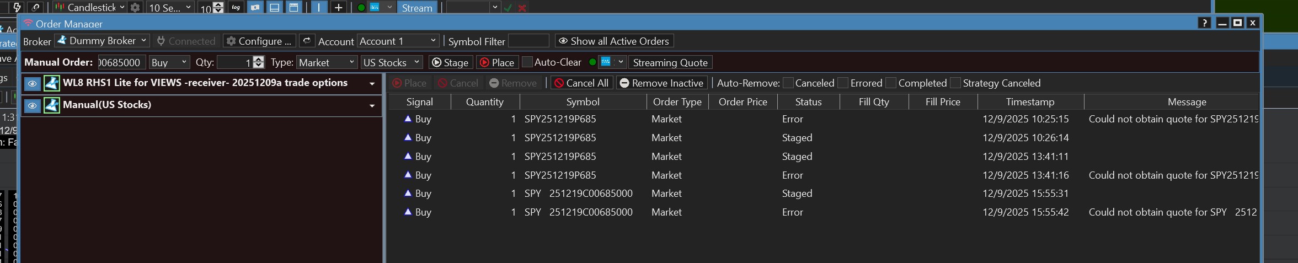Click the Show all Active Orders button

tap(613, 41)
